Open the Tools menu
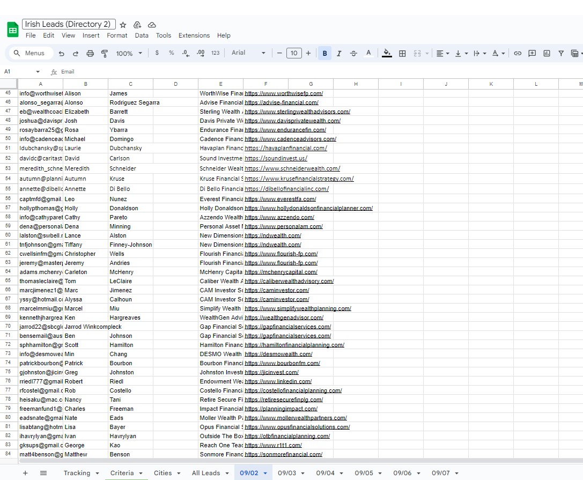The image size is (583, 480). pyautogui.click(x=163, y=35)
